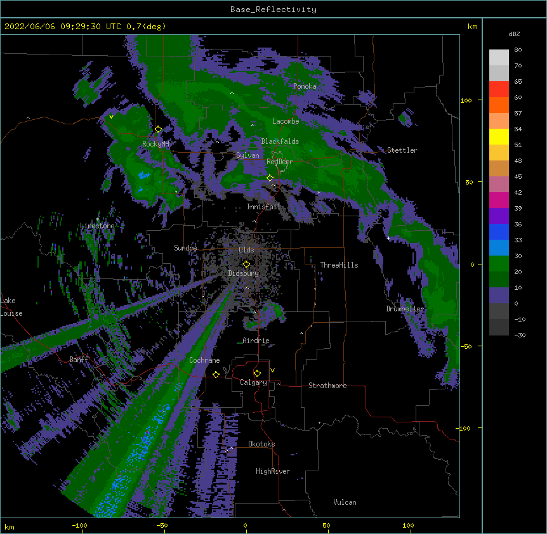Click the yellow marker near RockyMH

(159, 129)
